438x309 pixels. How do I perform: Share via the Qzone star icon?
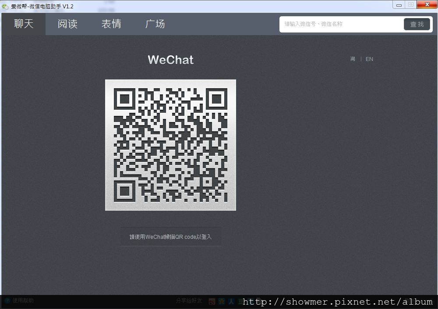[x=222, y=302]
